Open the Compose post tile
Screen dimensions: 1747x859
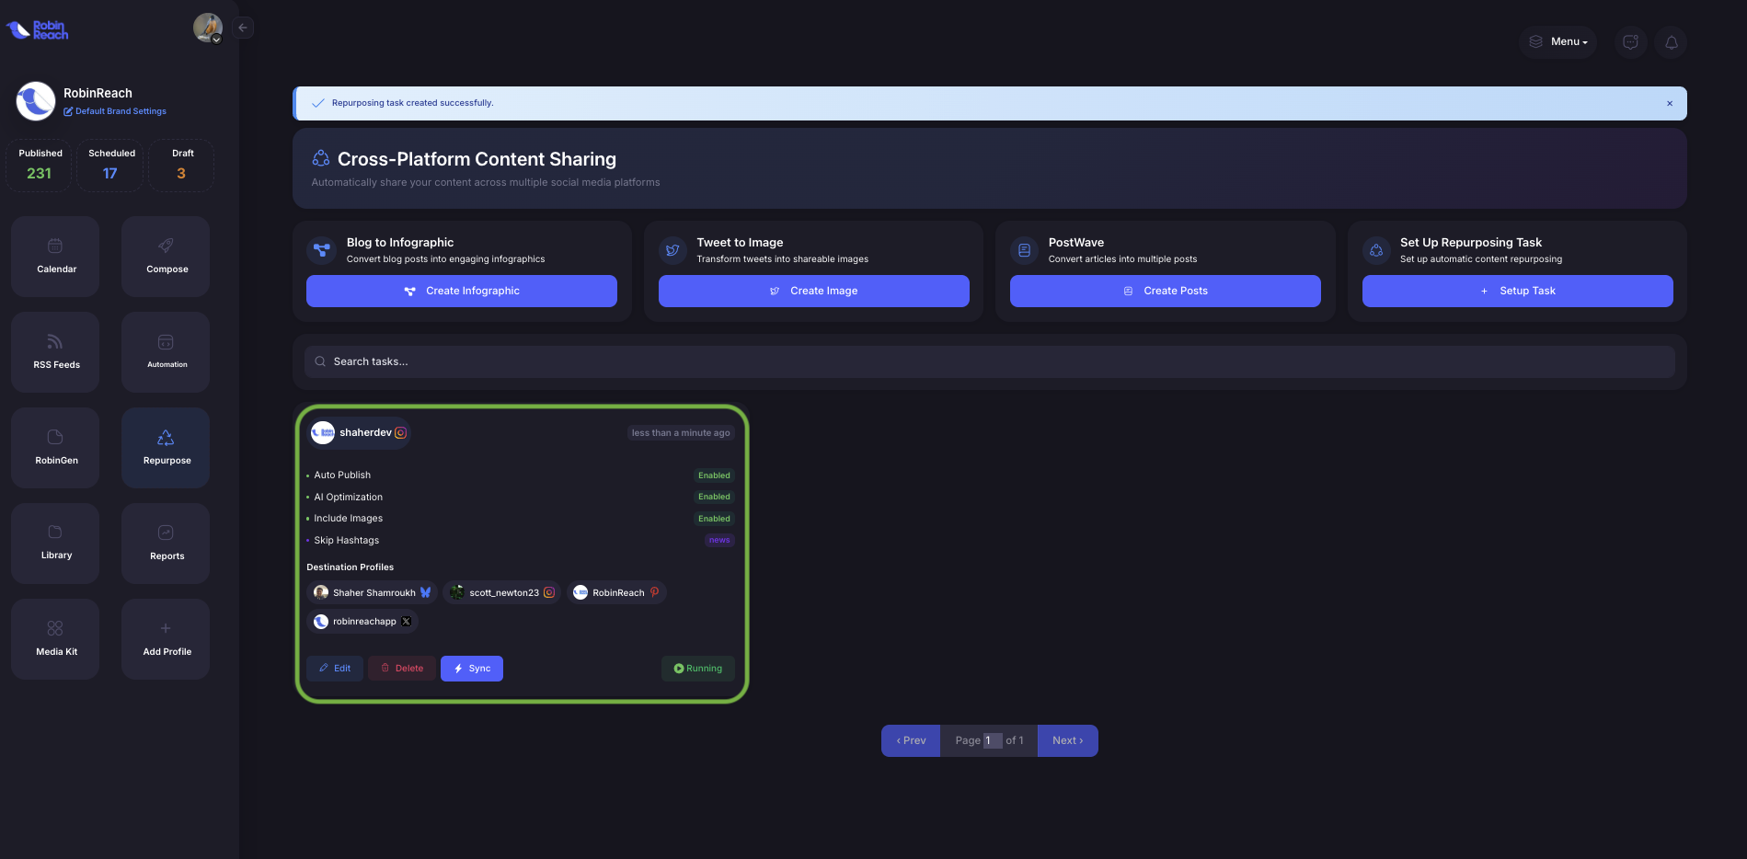pos(166,257)
